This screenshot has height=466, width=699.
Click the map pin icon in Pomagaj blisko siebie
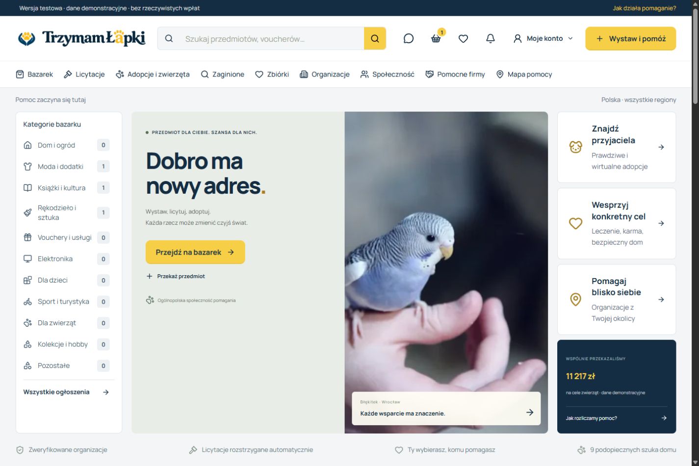(575, 299)
